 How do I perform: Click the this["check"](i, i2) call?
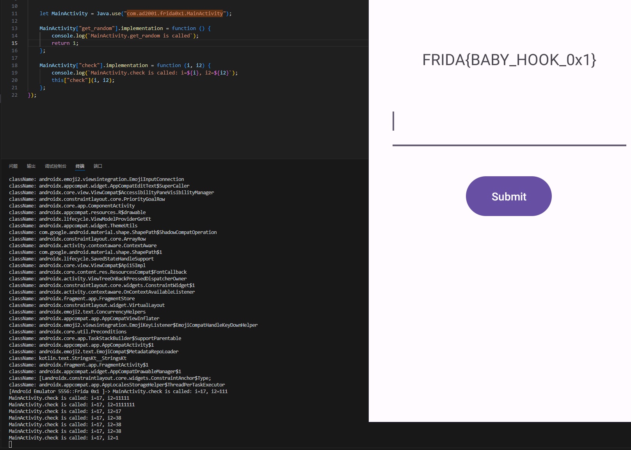click(x=83, y=80)
